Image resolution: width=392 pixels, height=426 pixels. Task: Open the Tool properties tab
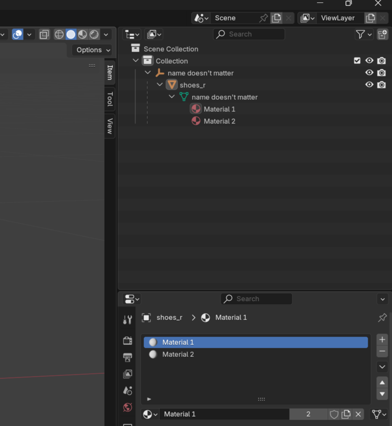(128, 319)
